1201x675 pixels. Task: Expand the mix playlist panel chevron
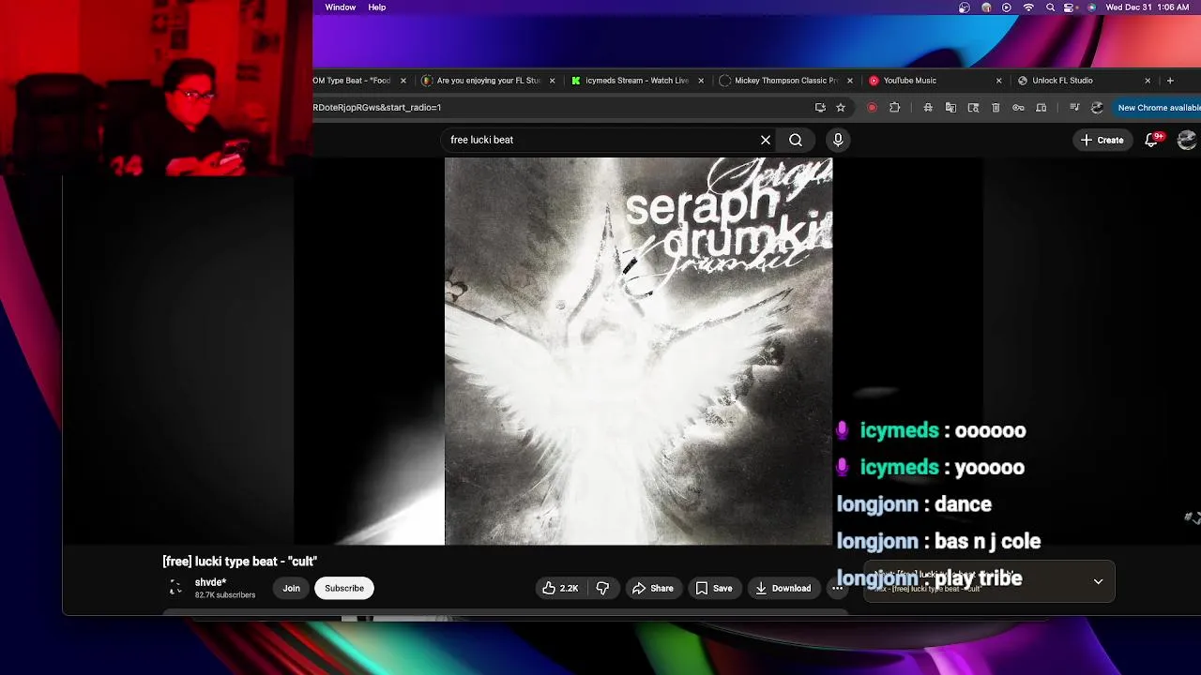[1098, 581]
